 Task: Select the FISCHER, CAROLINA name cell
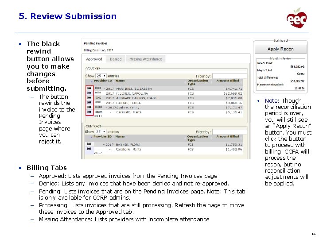132,93
